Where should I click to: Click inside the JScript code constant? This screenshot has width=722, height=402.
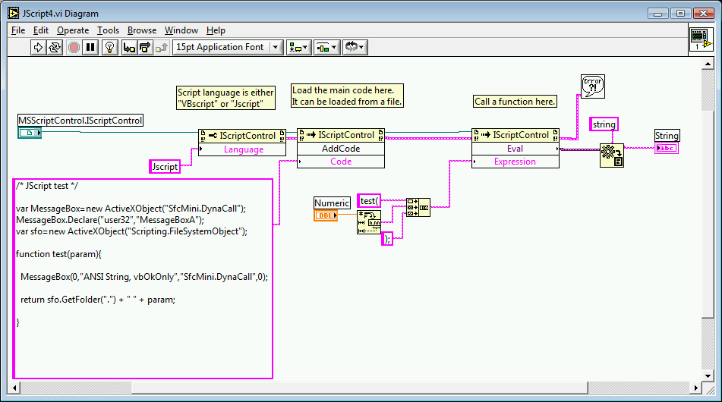(x=143, y=278)
